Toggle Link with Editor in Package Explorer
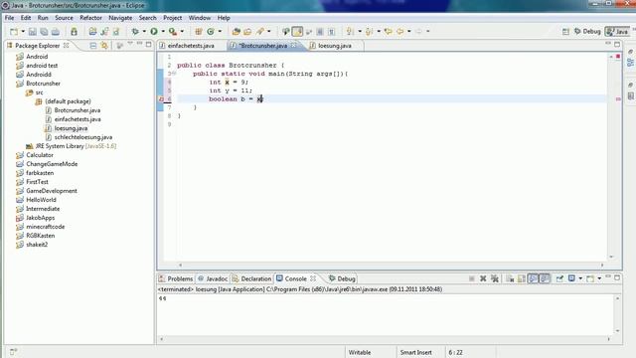 104,46
